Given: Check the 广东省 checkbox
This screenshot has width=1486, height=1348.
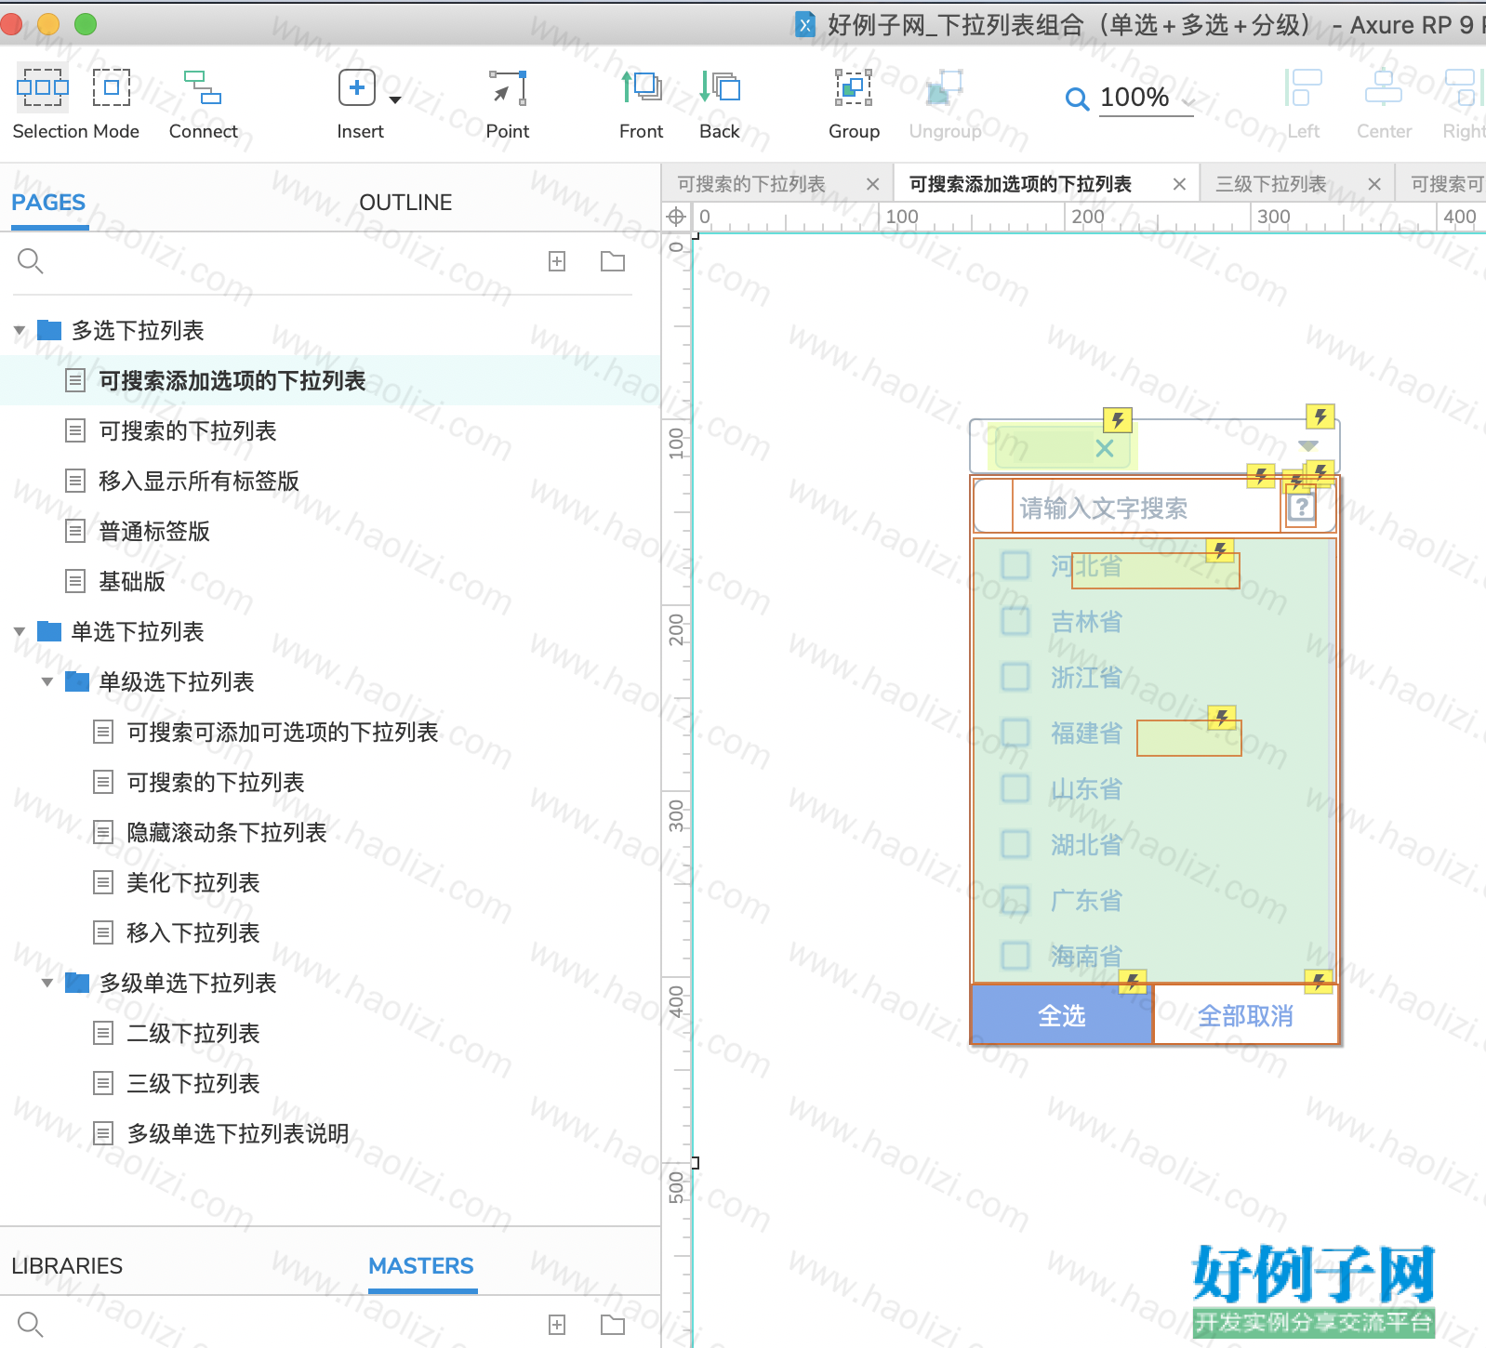Looking at the screenshot, I should [1015, 900].
